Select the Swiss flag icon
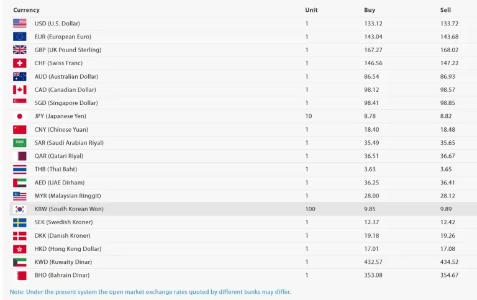The image size is (477, 300). pos(19,63)
